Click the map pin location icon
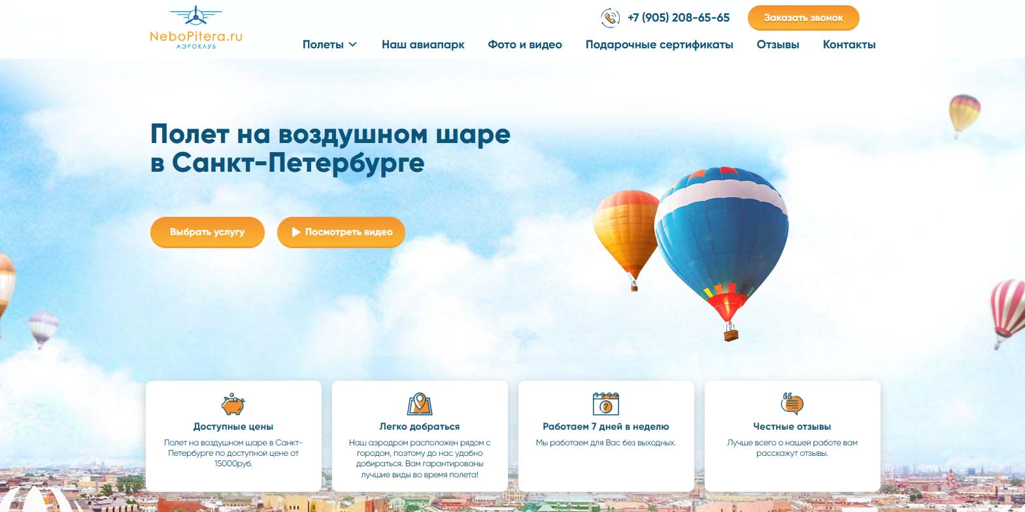This screenshot has width=1025, height=512. [x=420, y=404]
